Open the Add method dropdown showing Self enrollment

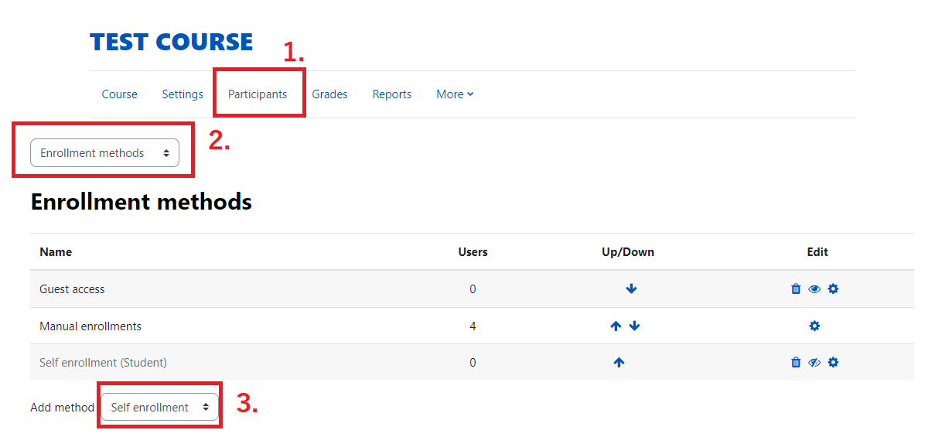pyautogui.click(x=160, y=408)
